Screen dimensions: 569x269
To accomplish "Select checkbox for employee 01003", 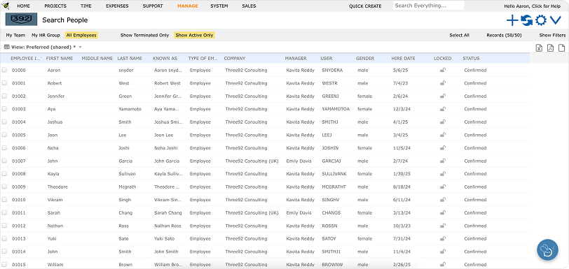I will pyautogui.click(x=4, y=109).
